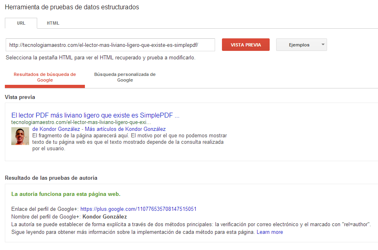The width and height of the screenshot is (378, 250).
Task: Click the author profile photo thumbnail
Action: pos(20,136)
